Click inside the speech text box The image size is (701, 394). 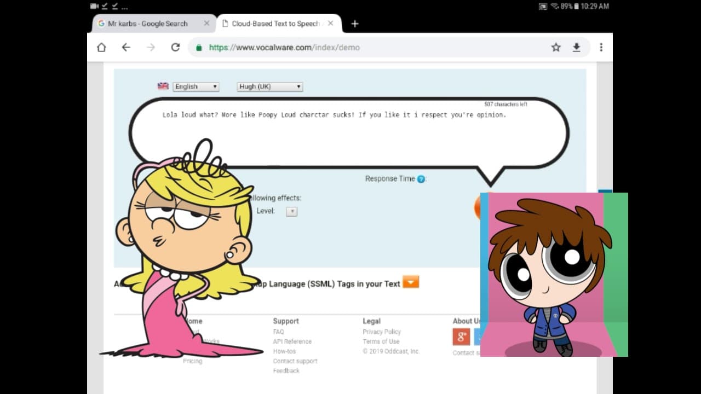point(349,133)
